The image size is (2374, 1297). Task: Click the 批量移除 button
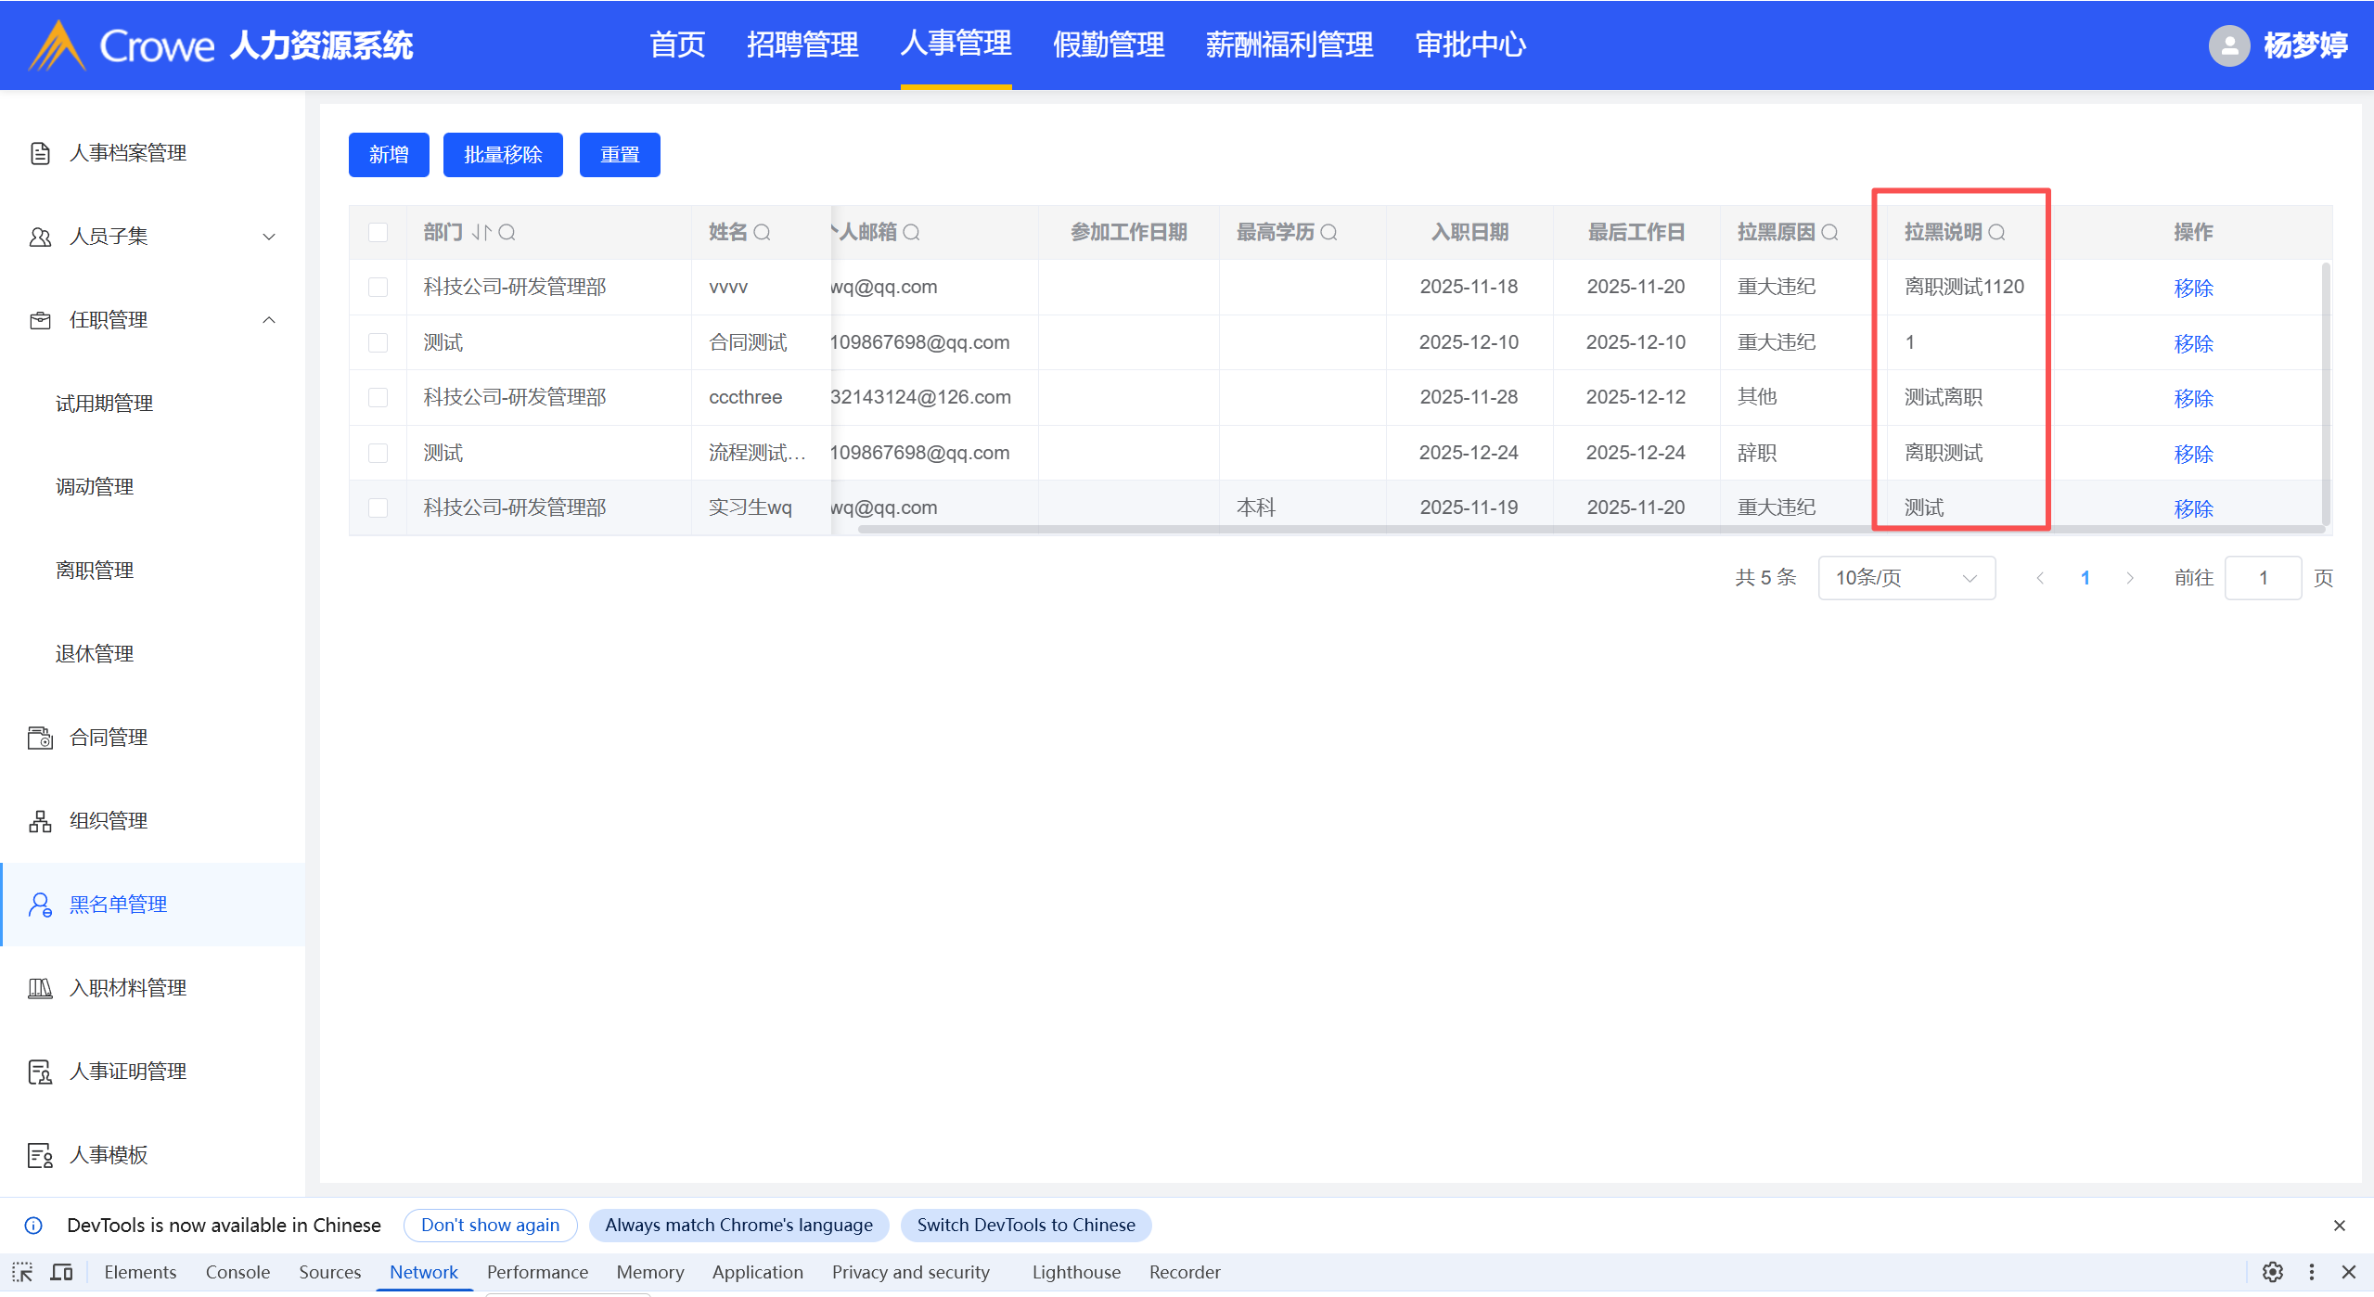502,155
